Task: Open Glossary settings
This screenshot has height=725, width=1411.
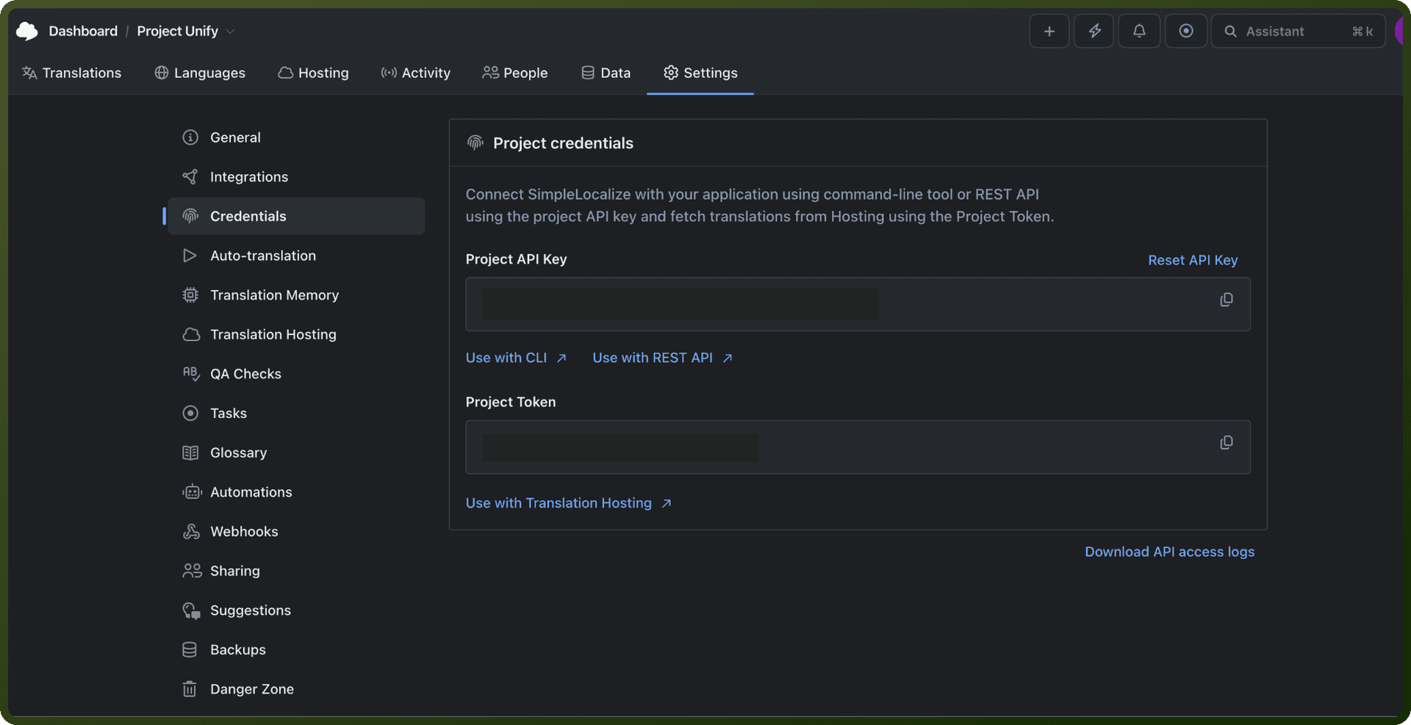Action: [296, 452]
